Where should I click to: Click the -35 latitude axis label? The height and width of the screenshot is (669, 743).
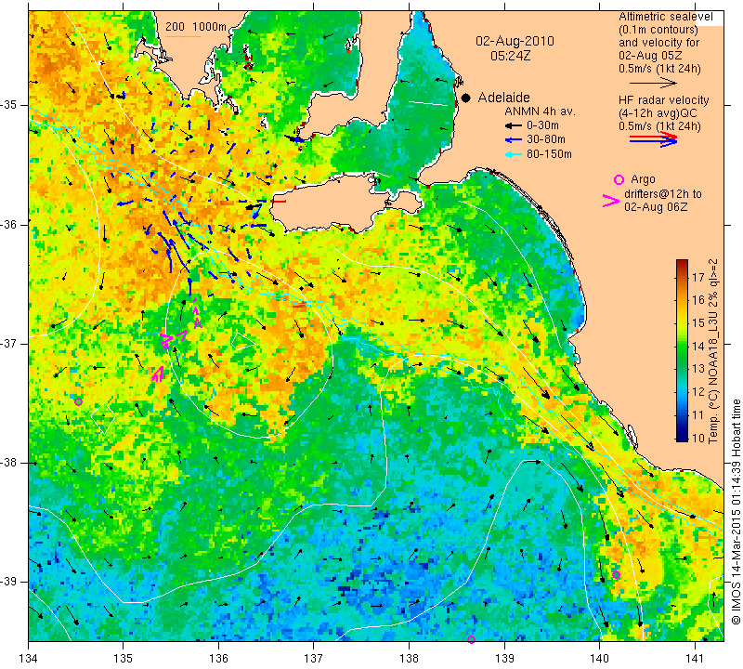(x=9, y=105)
